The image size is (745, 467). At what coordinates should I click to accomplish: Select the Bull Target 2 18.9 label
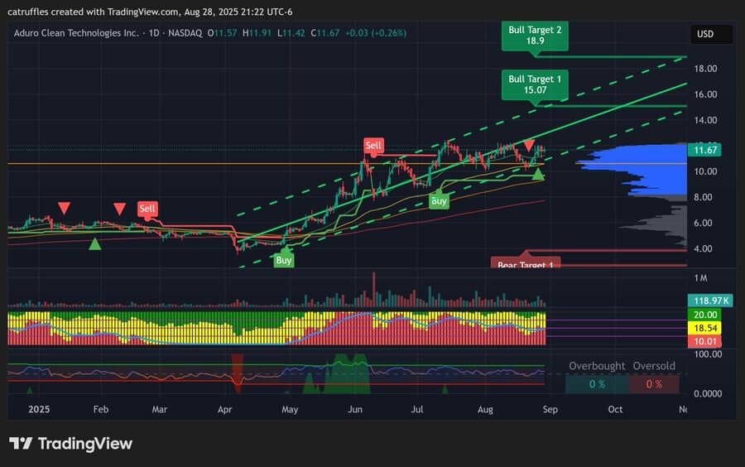click(x=535, y=35)
